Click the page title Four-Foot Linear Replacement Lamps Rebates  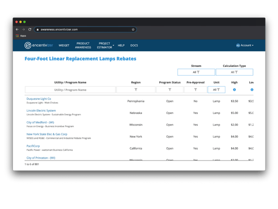tap(80, 59)
